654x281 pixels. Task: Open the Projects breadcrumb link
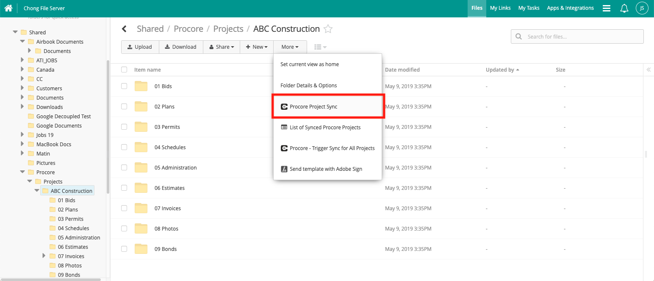pyautogui.click(x=228, y=28)
